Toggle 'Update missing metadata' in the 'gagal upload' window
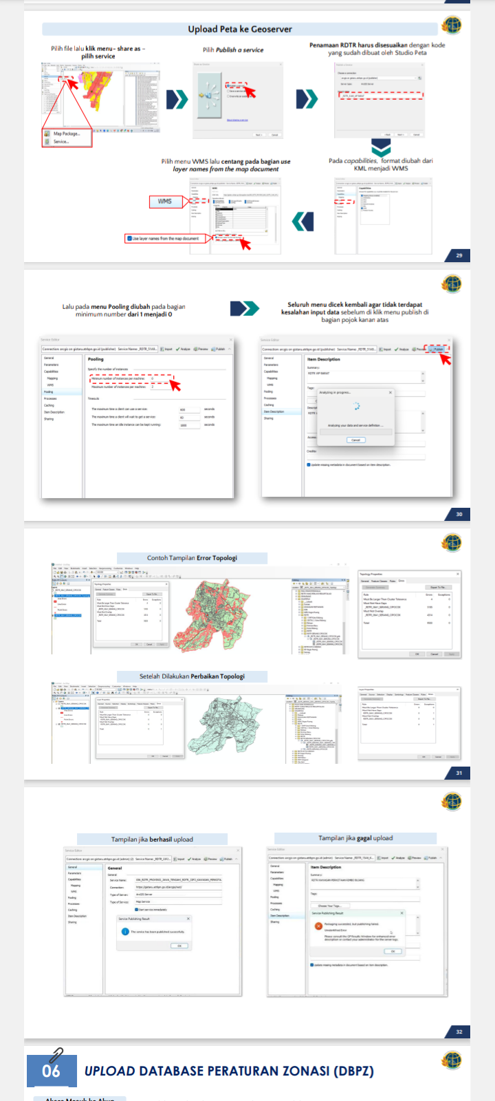 (x=312, y=965)
